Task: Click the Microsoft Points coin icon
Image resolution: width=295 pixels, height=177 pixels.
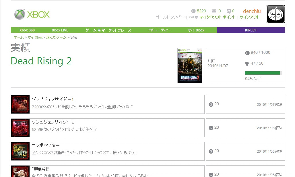Action: tap(196, 17)
